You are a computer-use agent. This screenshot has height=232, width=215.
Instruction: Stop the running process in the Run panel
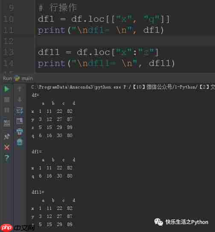[x=7, y=100]
